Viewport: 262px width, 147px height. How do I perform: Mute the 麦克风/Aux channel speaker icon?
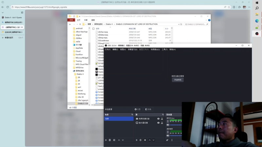coord(168,125)
